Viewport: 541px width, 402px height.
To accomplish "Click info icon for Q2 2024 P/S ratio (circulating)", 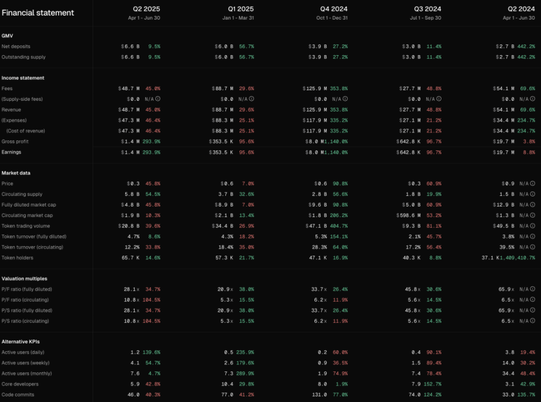I will (532, 321).
